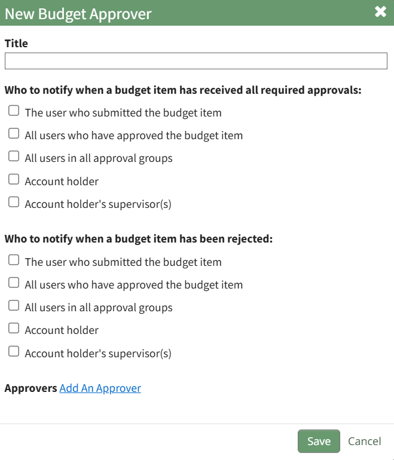Screen dimensions: 394x460
Task: Check submitter notification under the rejected section
Action: 14,260
